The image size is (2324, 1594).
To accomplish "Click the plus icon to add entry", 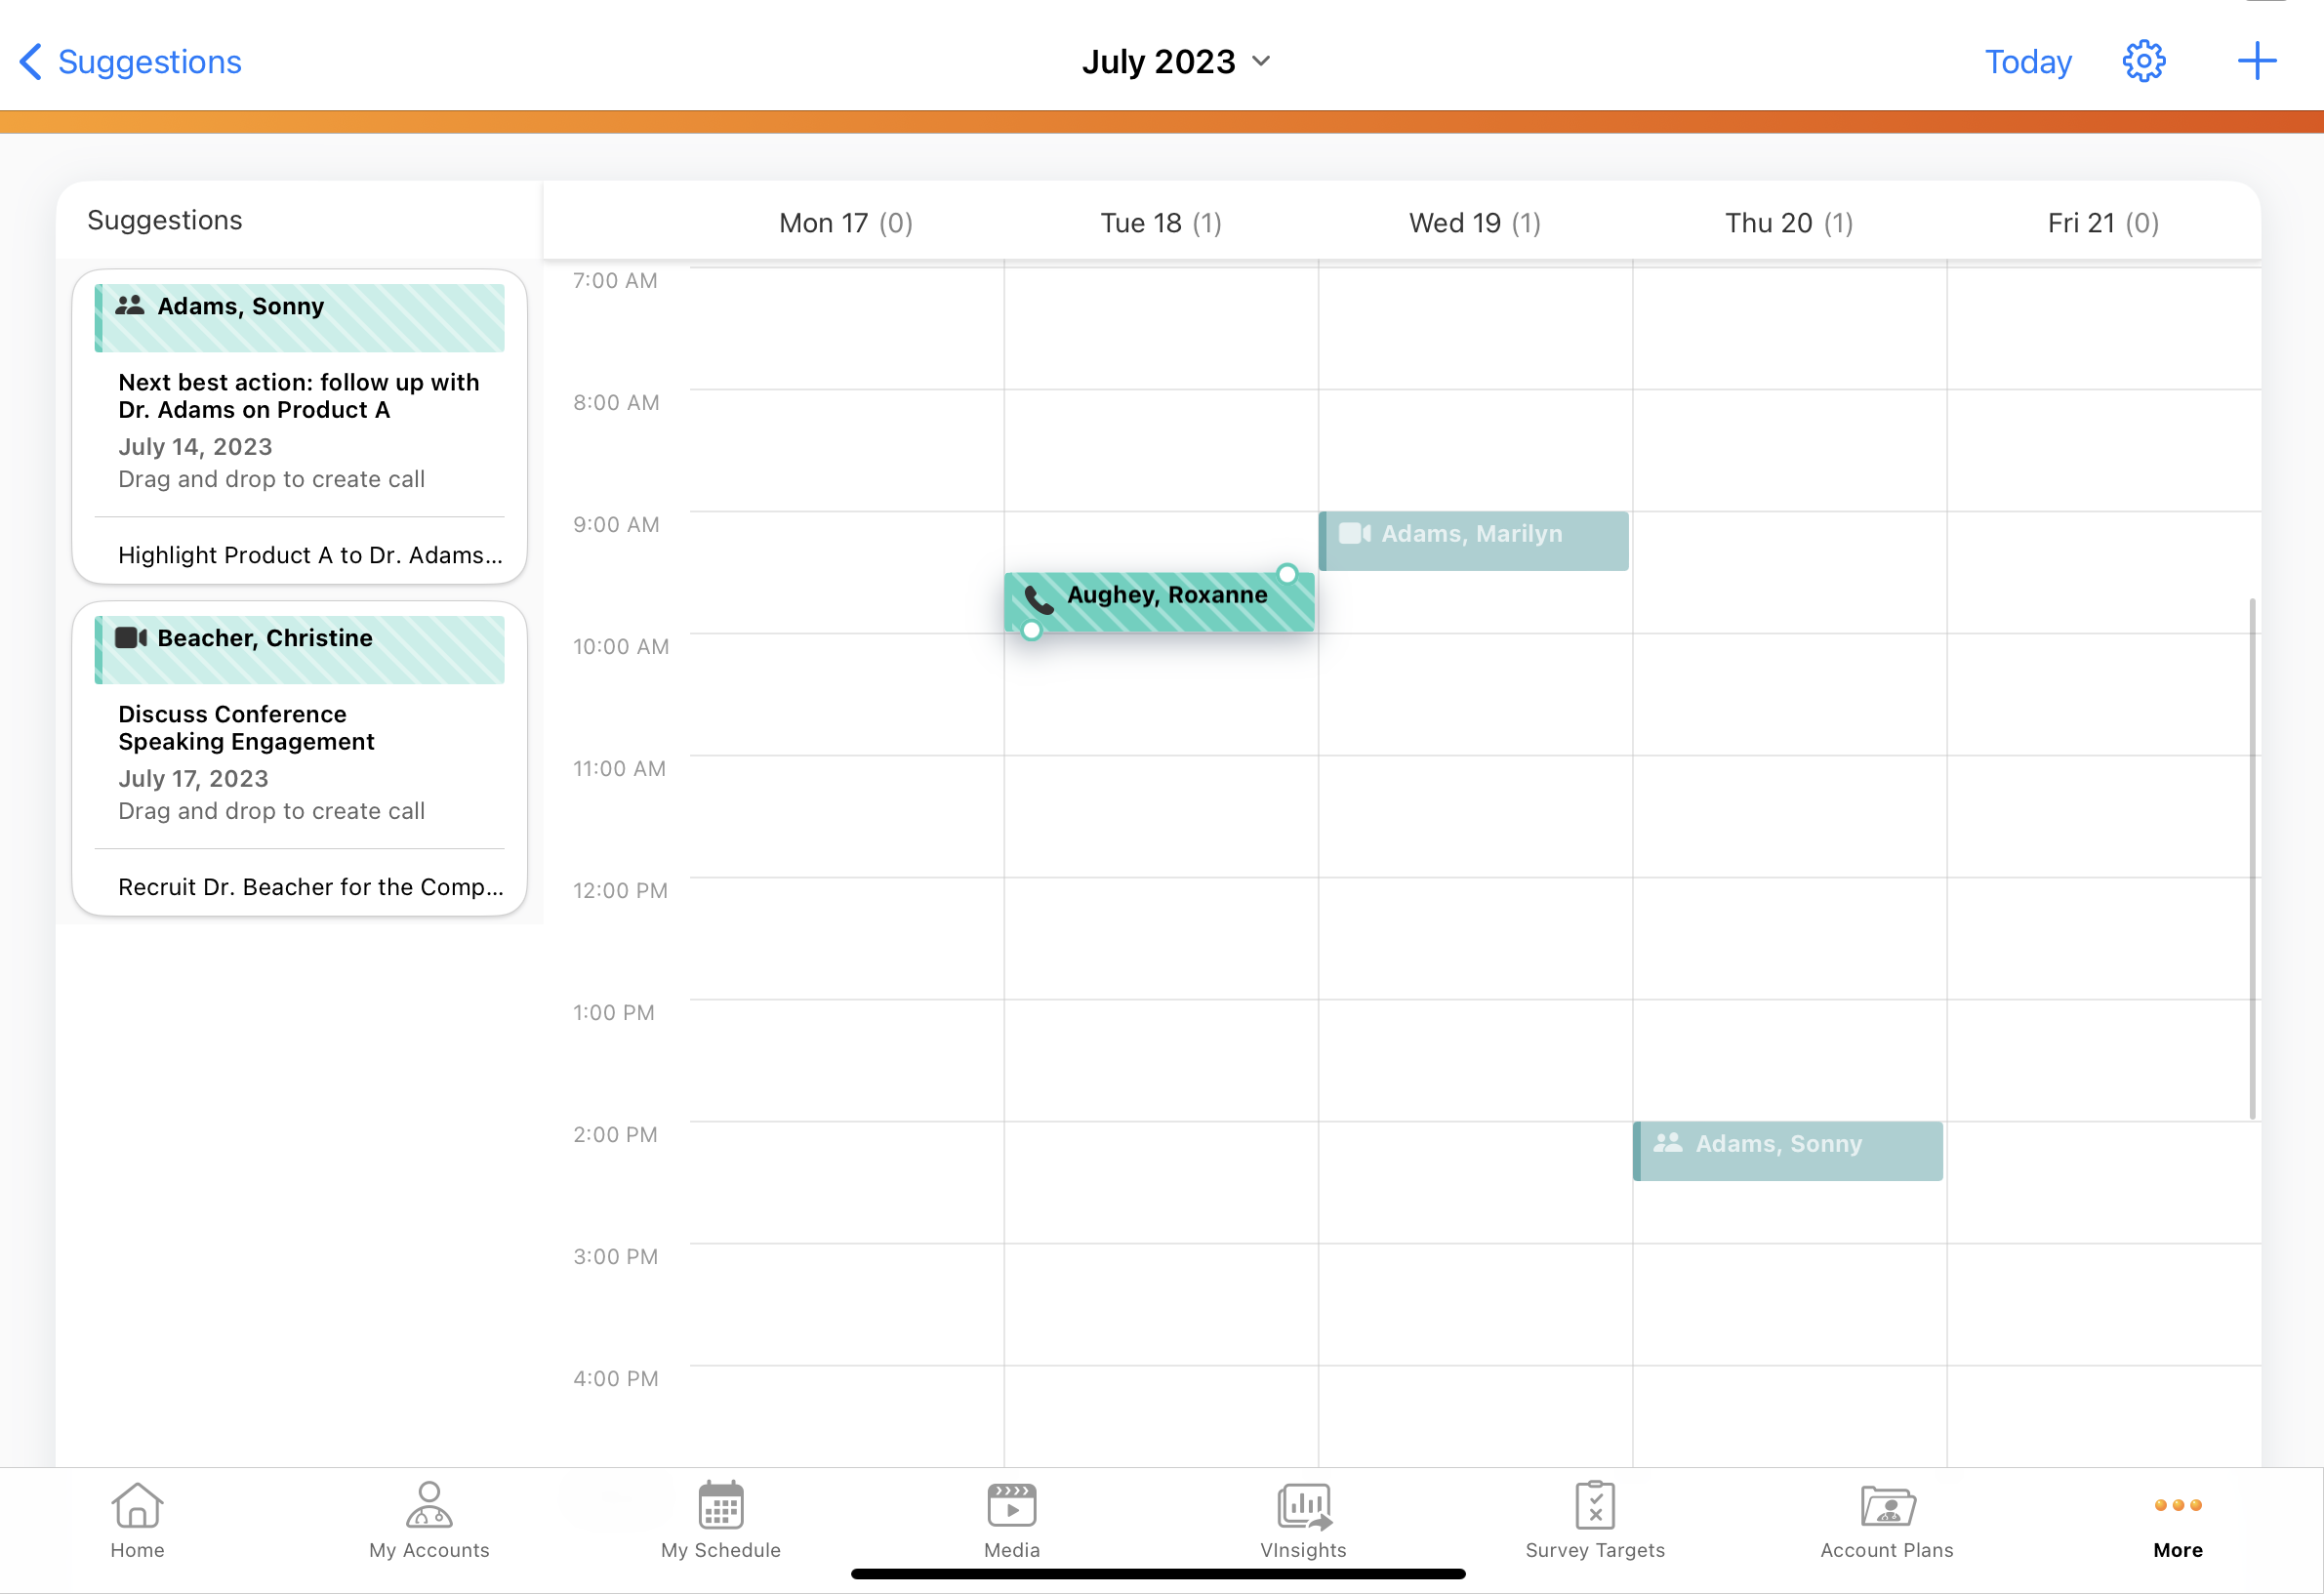I will [x=2256, y=62].
